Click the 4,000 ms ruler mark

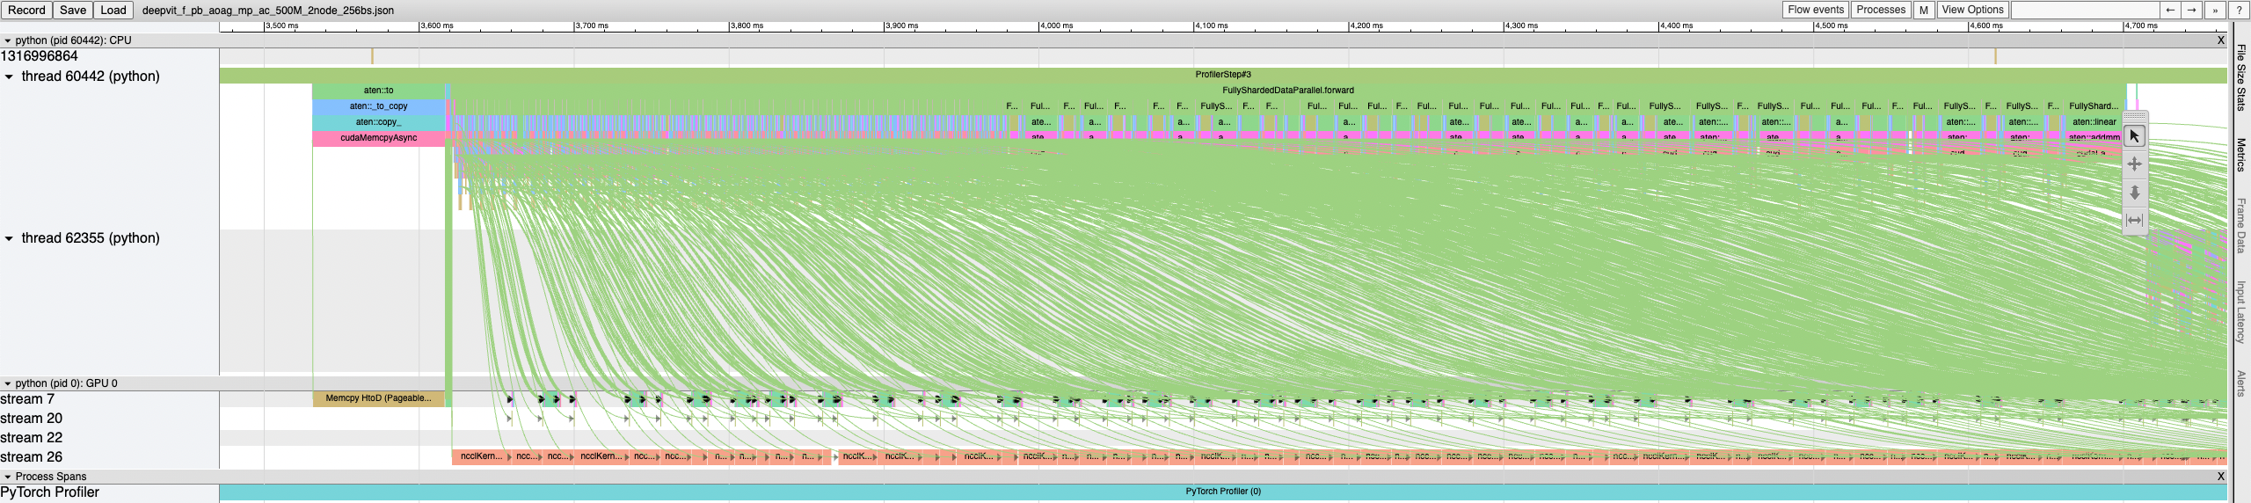[x=1057, y=26]
